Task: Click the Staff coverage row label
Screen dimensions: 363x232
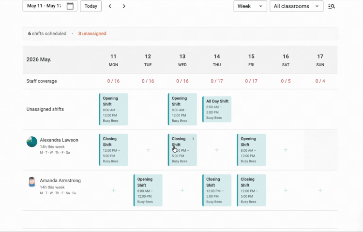Action: point(42,81)
